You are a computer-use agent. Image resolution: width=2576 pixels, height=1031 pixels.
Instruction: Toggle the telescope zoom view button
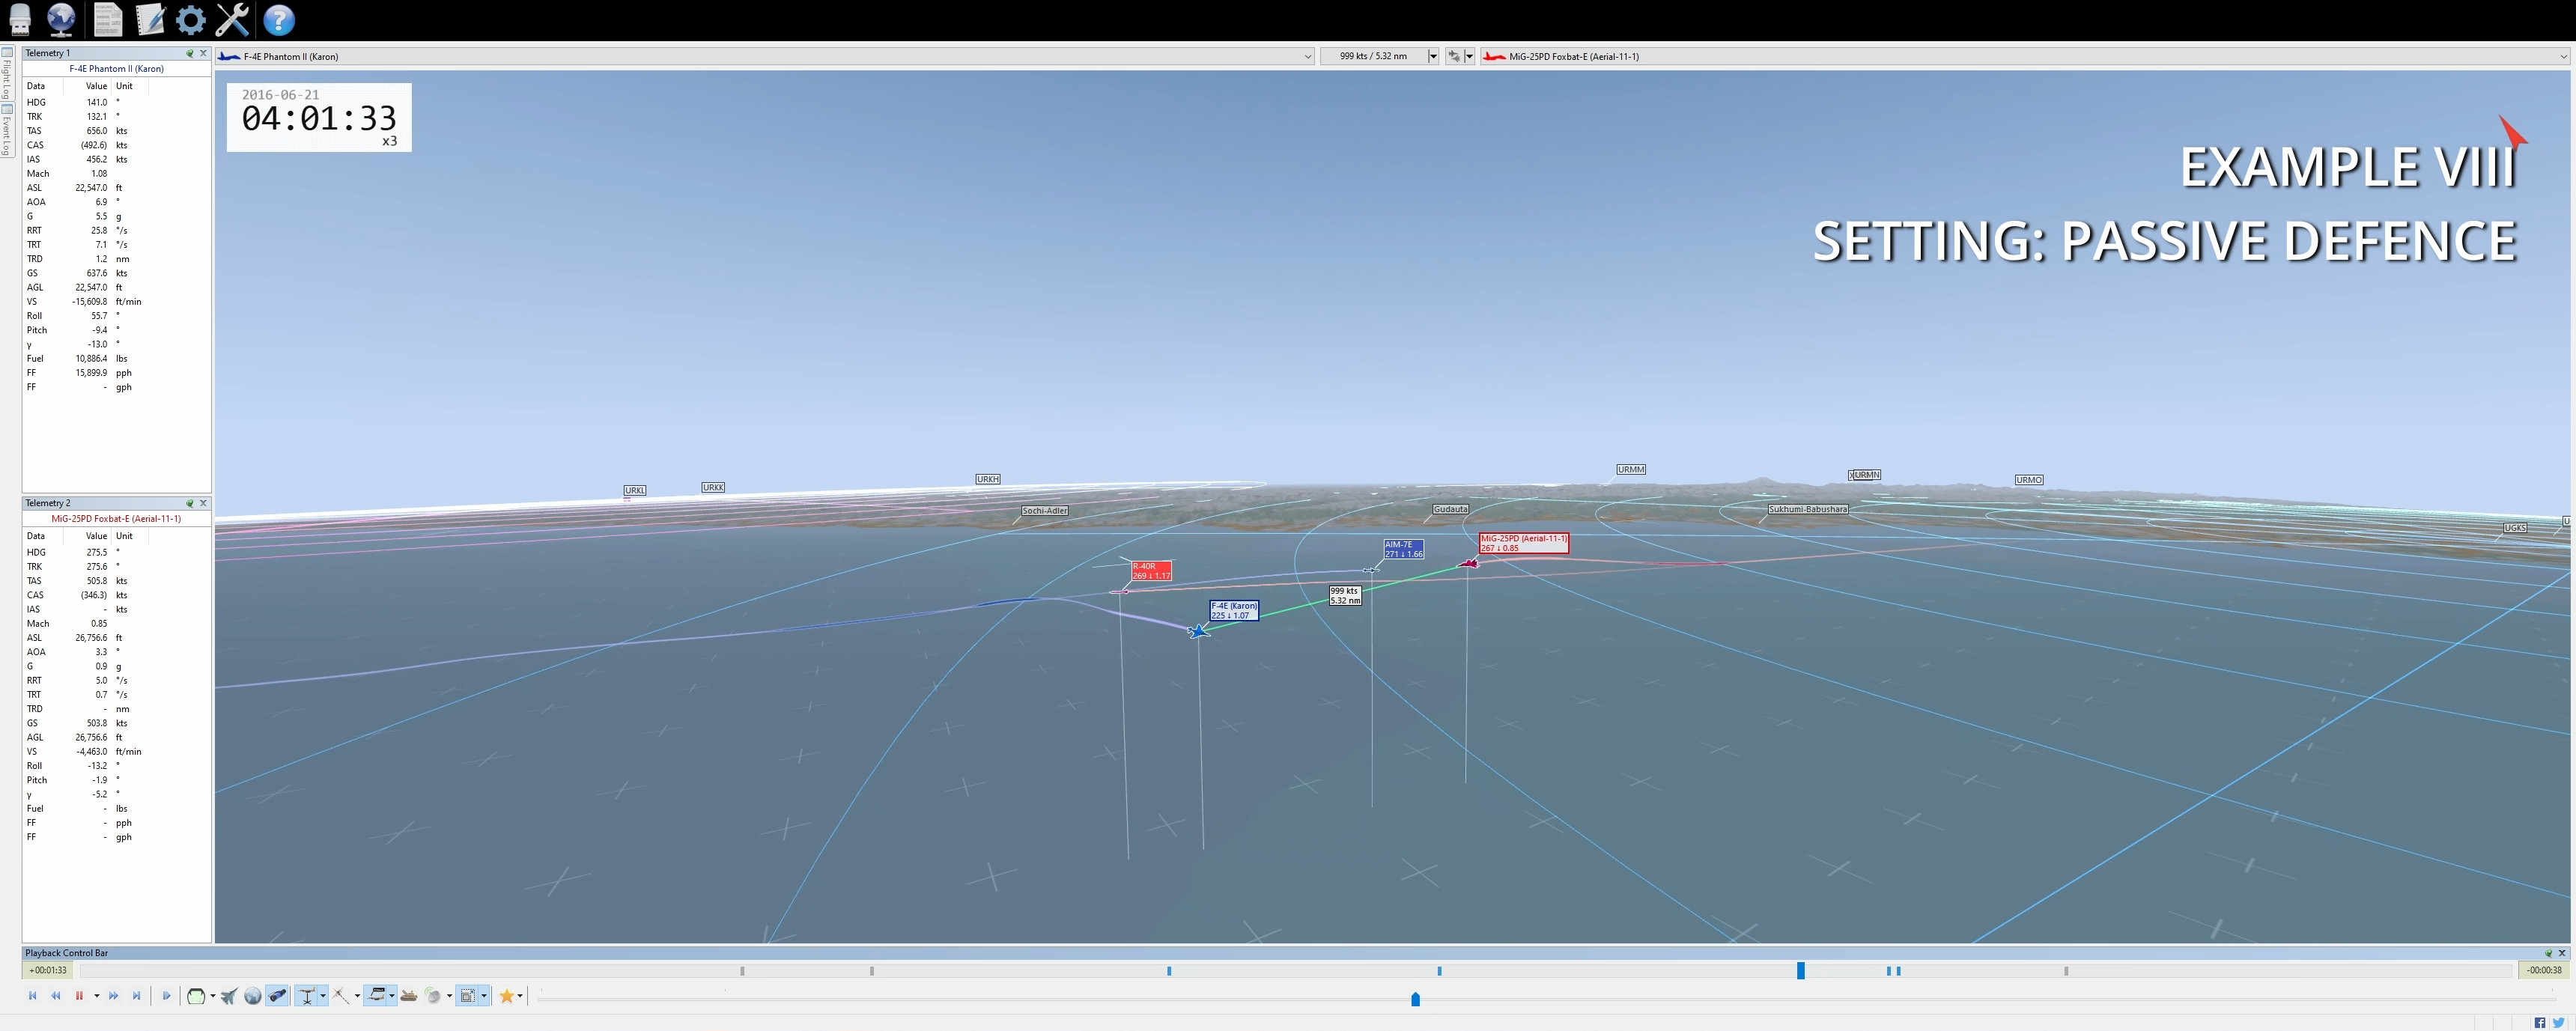tap(277, 996)
